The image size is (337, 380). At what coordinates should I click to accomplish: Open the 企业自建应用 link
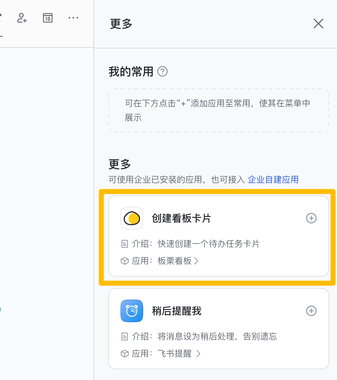[273, 179]
